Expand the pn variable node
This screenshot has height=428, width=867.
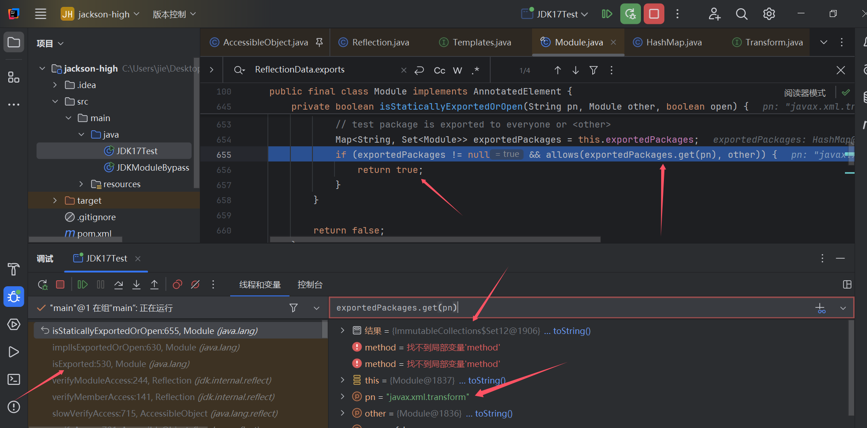(x=342, y=397)
